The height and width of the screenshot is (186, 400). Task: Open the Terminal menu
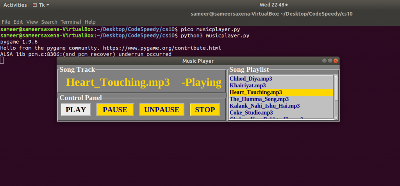click(71, 22)
